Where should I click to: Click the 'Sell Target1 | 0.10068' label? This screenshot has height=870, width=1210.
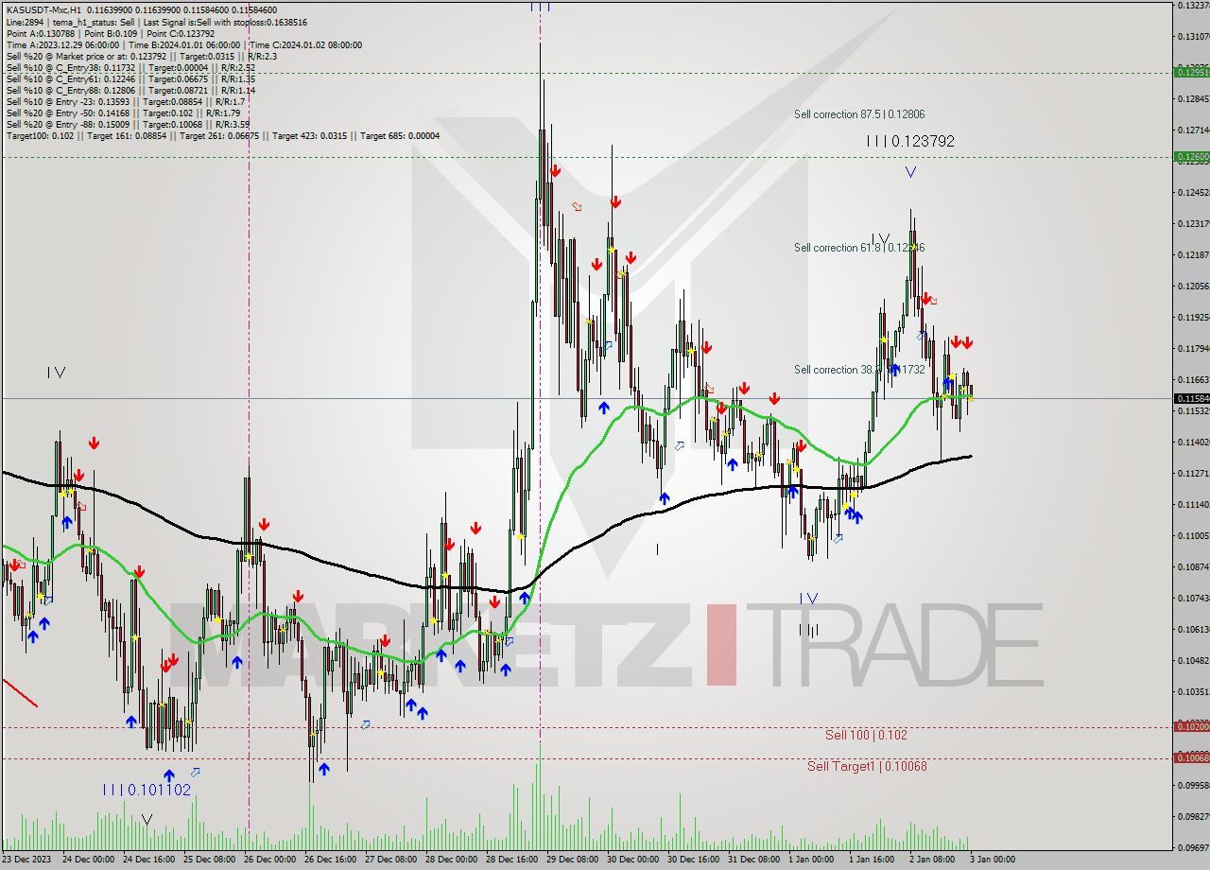867,766
